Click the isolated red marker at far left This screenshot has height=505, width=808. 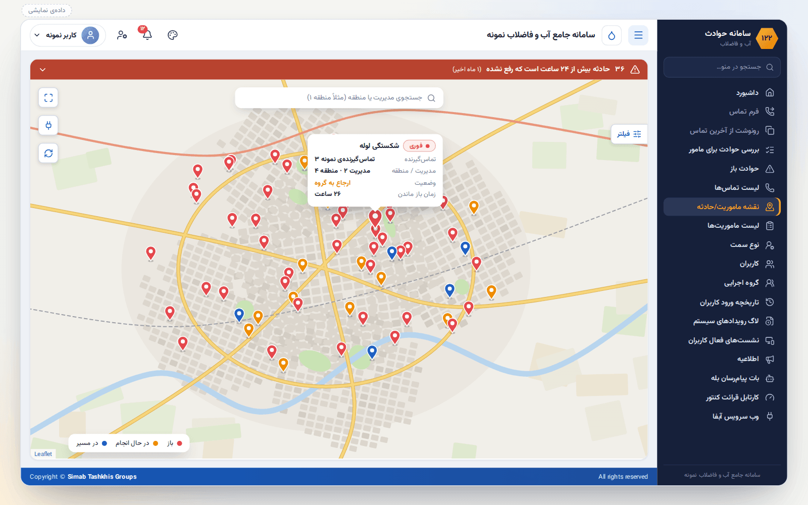click(x=150, y=253)
